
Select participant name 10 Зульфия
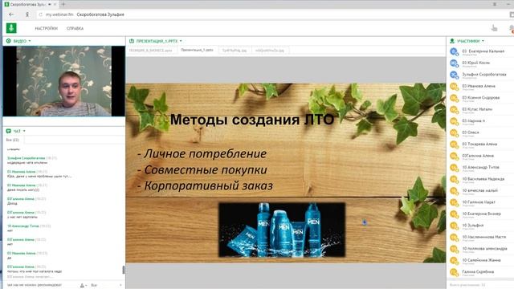[x=473, y=226]
